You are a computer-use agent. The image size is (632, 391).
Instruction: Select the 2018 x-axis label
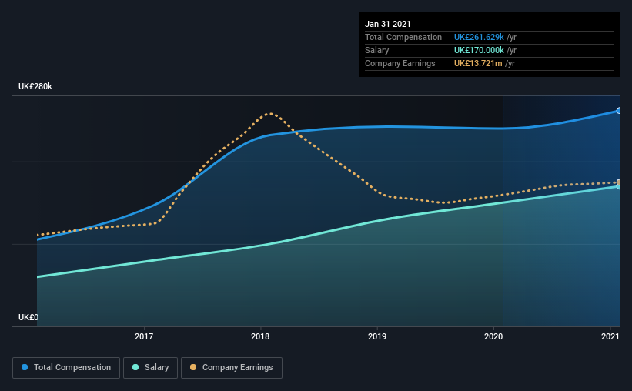coord(260,336)
